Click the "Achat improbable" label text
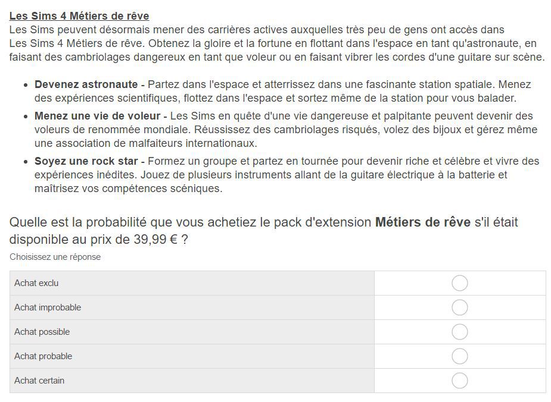The width and height of the screenshot is (551, 402). click(x=48, y=307)
